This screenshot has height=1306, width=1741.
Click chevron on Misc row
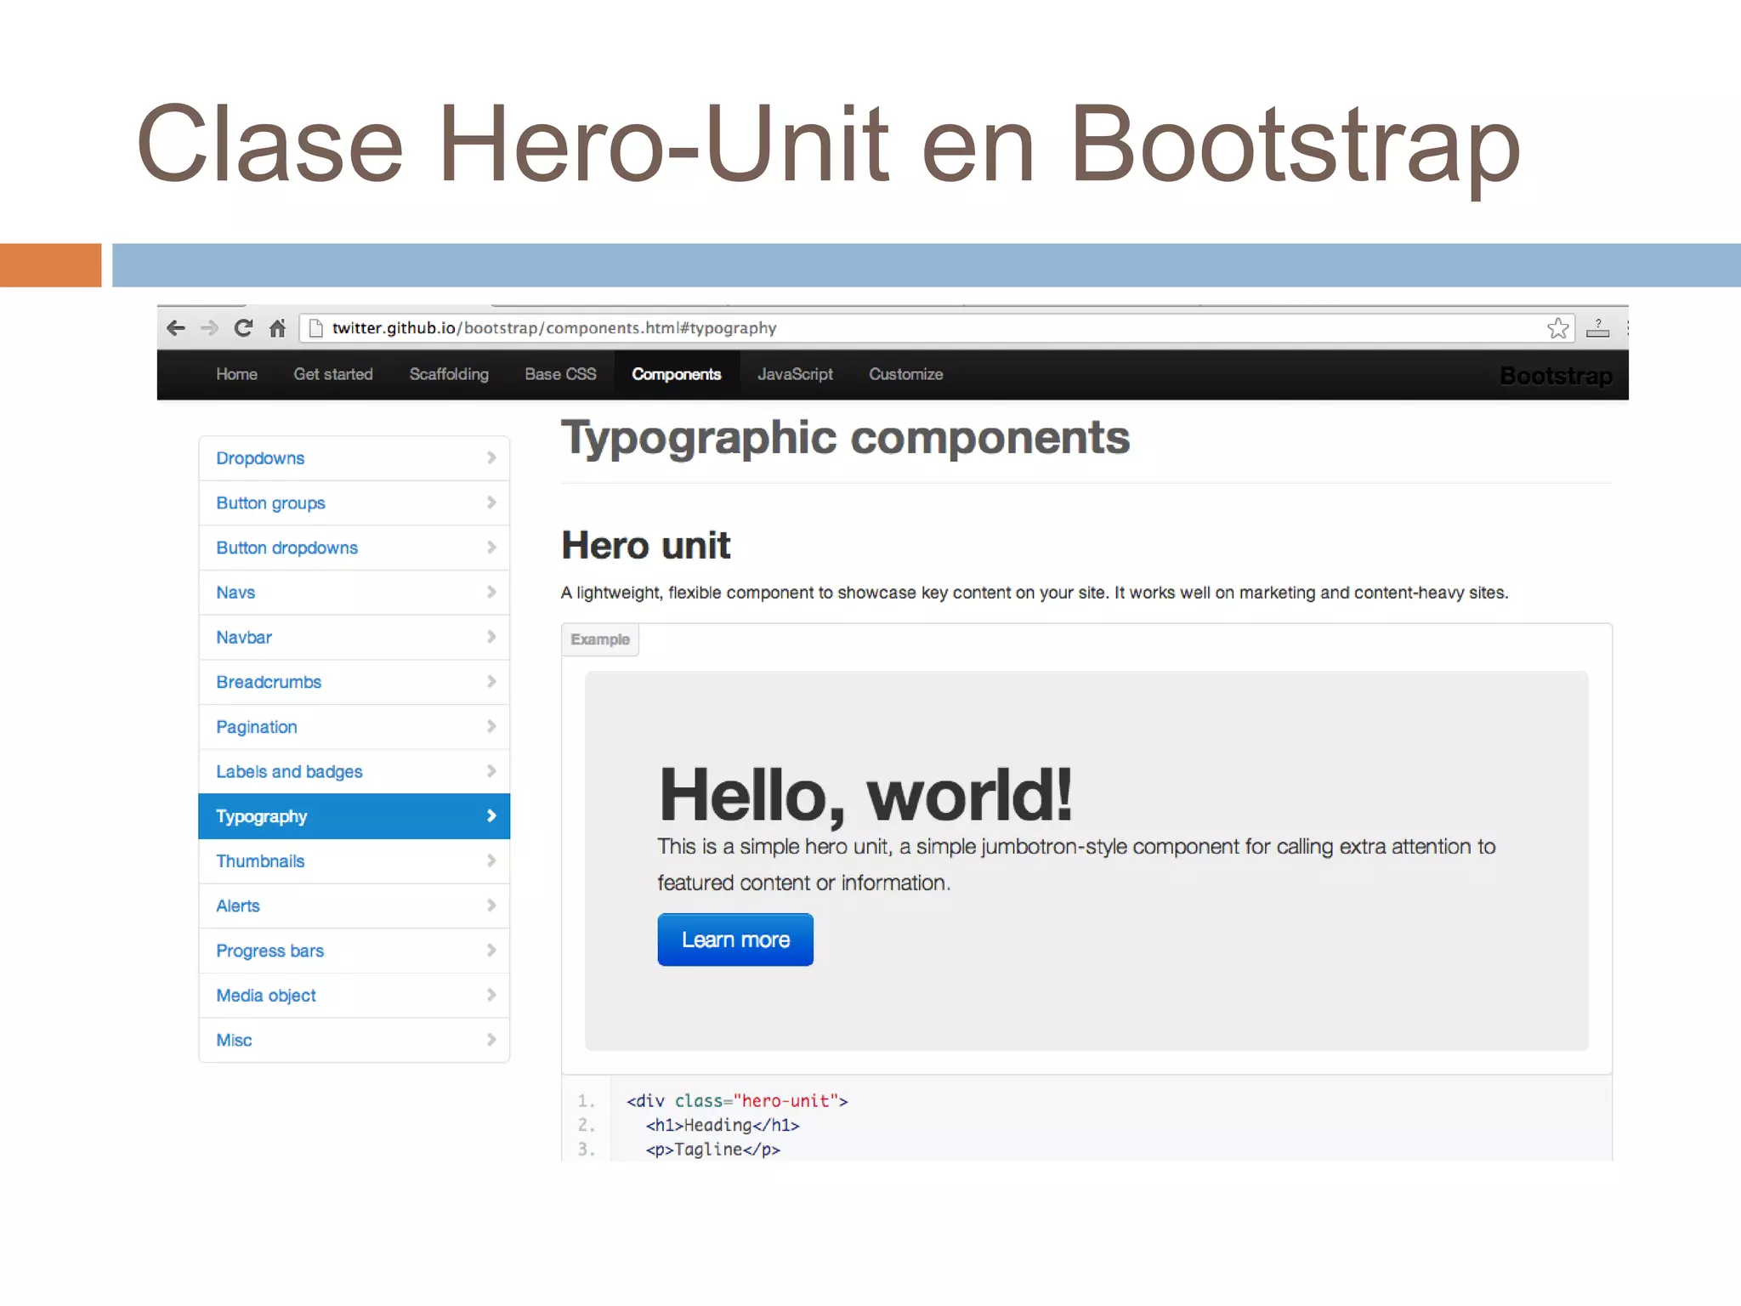click(491, 1041)
